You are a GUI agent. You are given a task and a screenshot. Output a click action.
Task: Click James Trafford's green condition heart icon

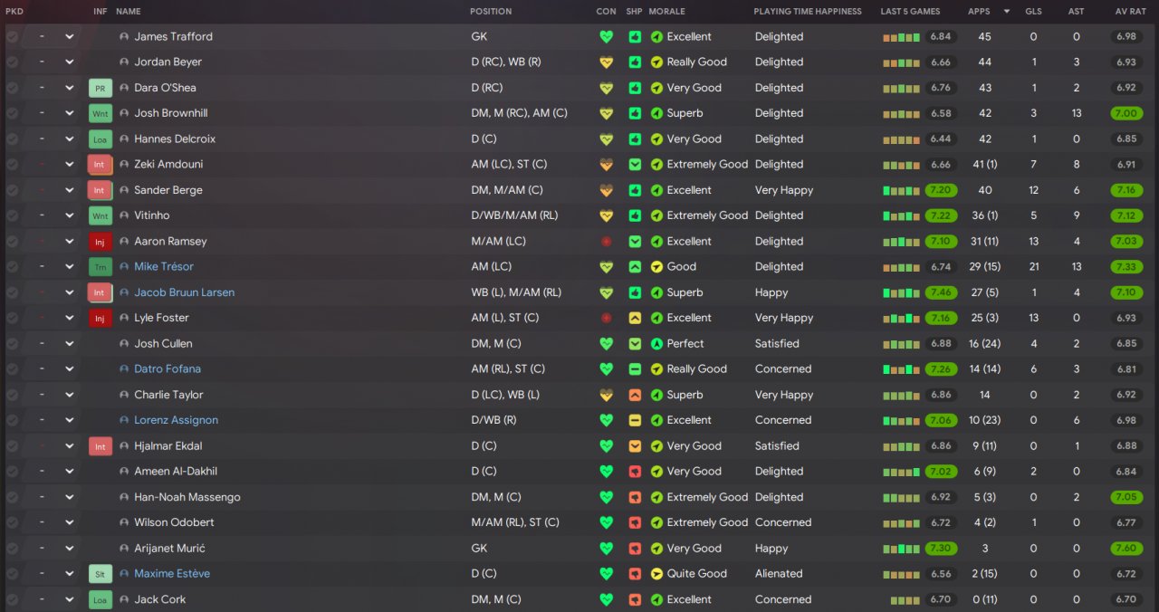click(607, 37)
